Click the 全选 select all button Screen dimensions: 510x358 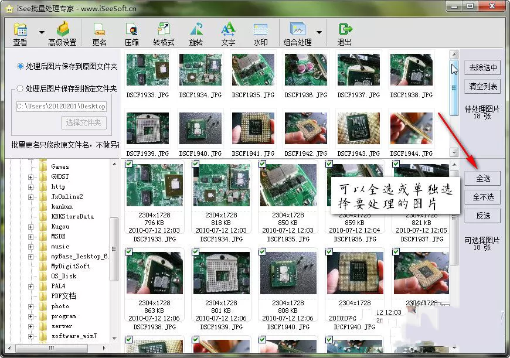[x=482, y=179]
